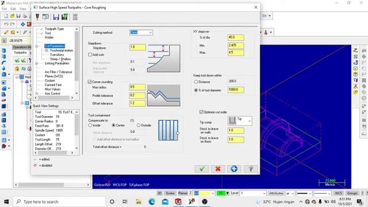Screen dimensions: 368x207
Task: Click the dual-view pages icon in dialog toolbar
Action: pos(46,17)
